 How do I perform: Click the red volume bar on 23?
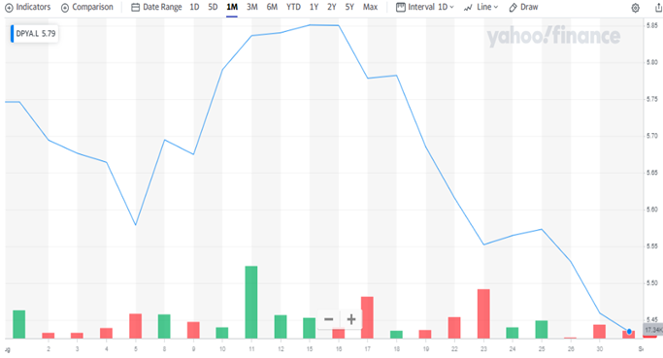pyautogui.click(x=483, y=313)
